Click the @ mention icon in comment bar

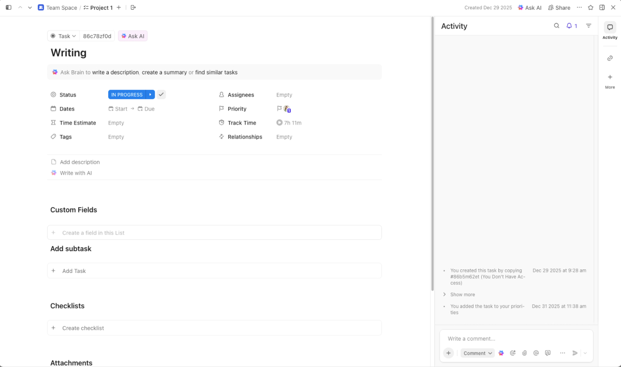536,353
